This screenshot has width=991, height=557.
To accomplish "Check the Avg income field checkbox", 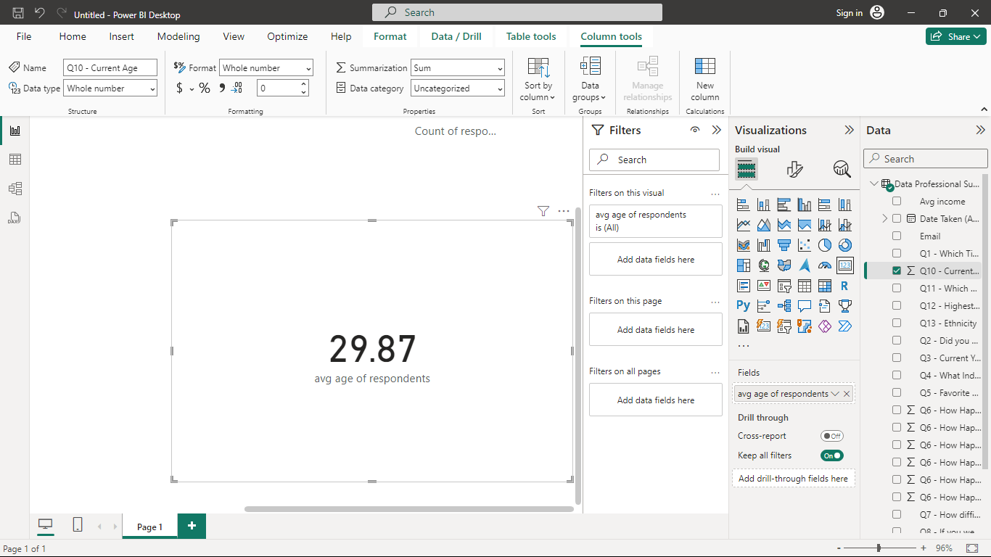I will pos(897,201).
